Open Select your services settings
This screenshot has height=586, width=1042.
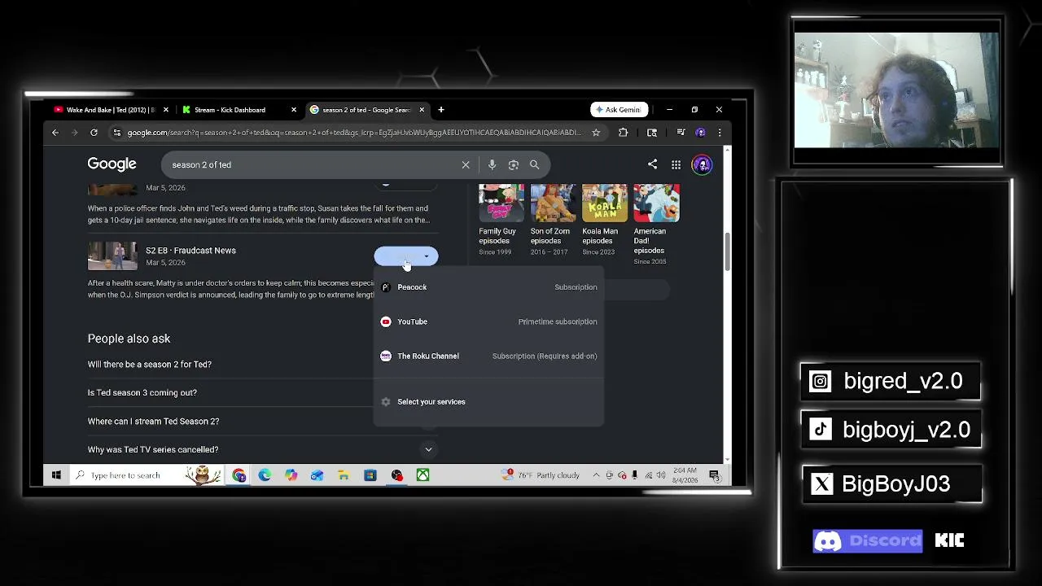tap(488, 401)
